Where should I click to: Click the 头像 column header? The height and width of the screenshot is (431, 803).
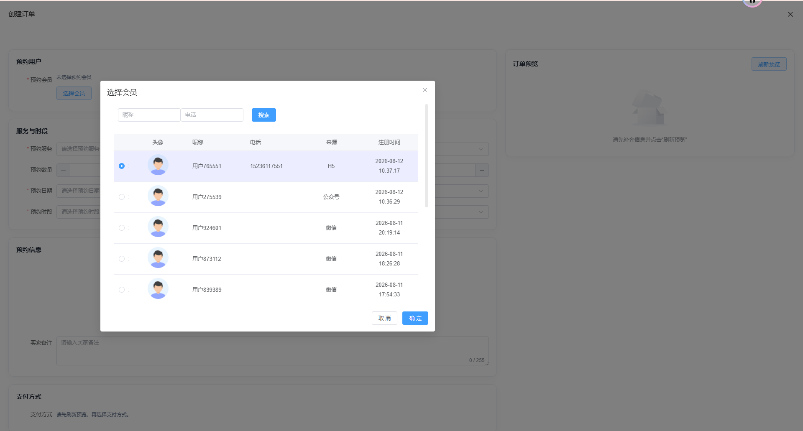tap(158, 142)
